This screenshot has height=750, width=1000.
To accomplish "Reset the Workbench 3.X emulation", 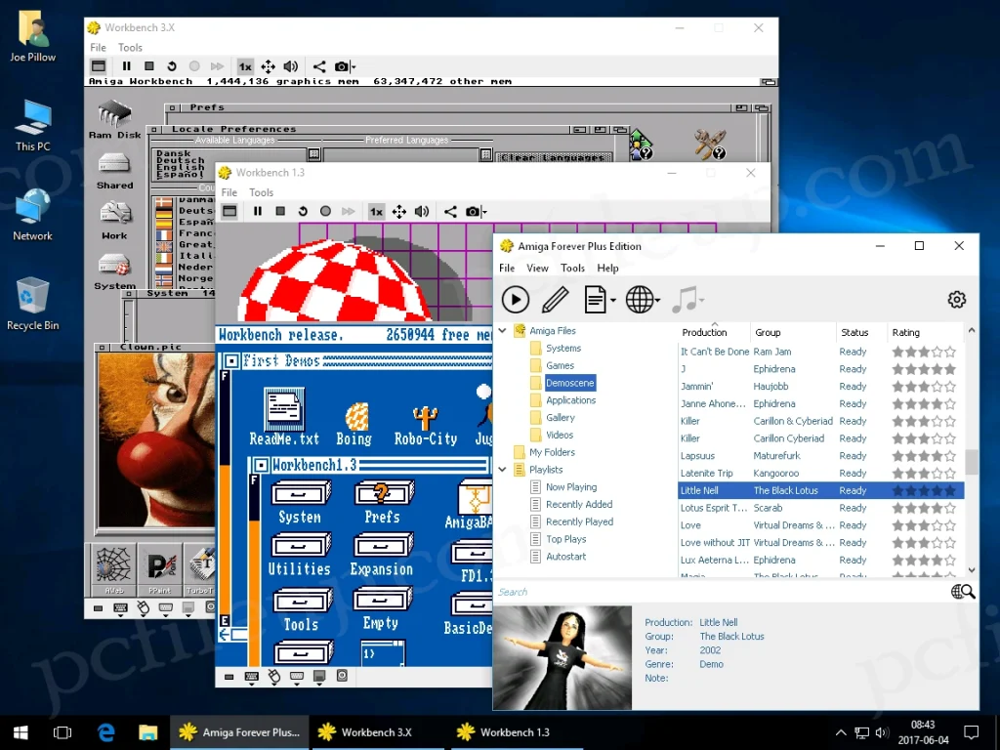I will coord(171,66).
